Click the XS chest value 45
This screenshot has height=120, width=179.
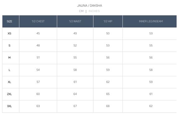click(38, 33)
